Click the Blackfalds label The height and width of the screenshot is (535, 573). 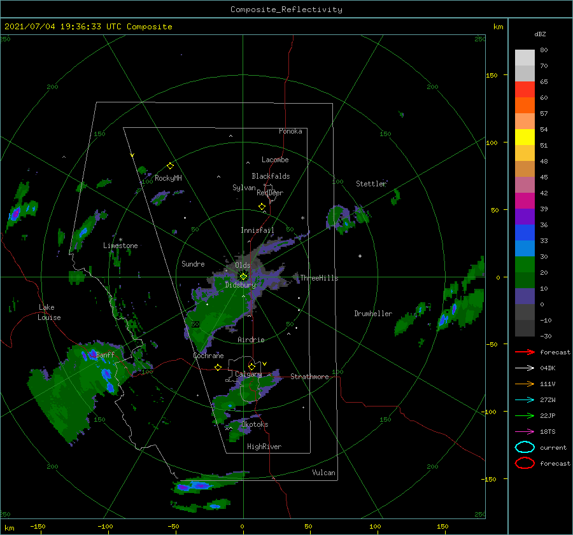tap(271, 176)
